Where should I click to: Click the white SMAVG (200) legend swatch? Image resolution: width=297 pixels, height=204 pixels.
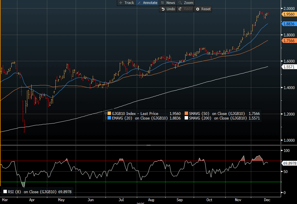coord(187,118)
